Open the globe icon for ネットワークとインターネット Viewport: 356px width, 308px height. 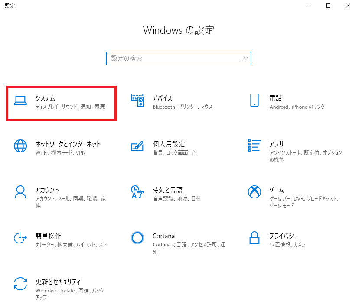tap(20, 146)
